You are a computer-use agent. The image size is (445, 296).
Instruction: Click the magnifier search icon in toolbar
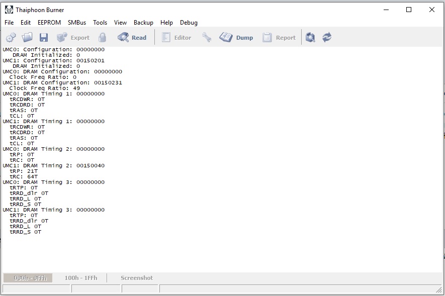coord(310,37)
